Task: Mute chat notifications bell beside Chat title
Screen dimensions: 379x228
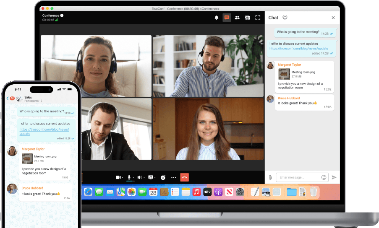Action: [285, 18]
